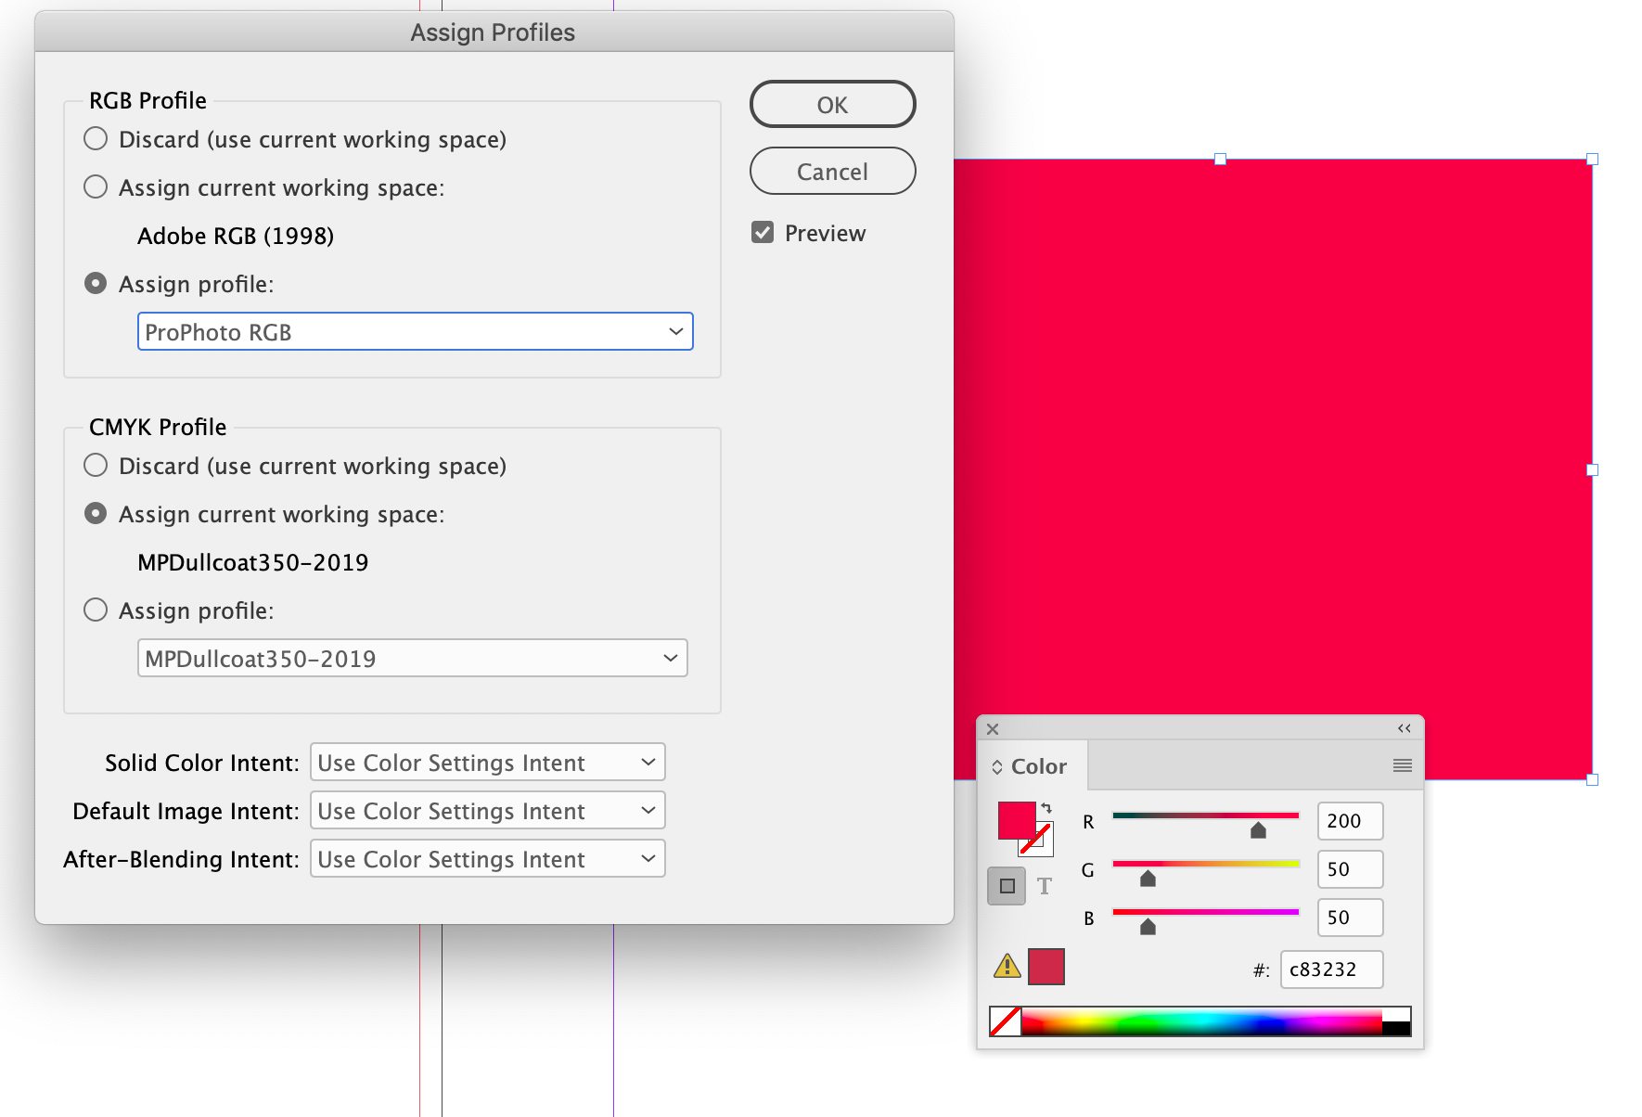Enable the Discard RGB profile option
The height and width of the screenshot is (1117, 1642).
click(95, 138)
